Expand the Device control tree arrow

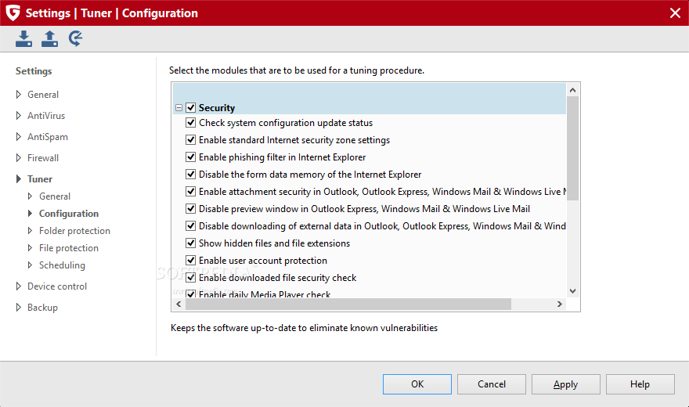tap(19, 286)
